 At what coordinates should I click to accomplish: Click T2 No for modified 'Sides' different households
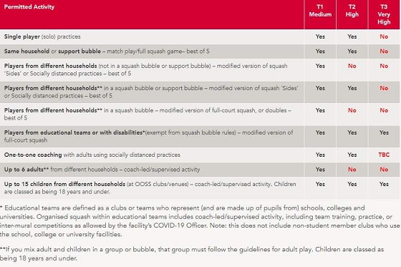tap(352, 66)
